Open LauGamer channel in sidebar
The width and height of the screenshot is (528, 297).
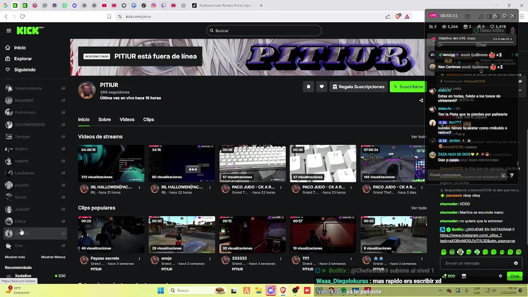pos(35,173)
